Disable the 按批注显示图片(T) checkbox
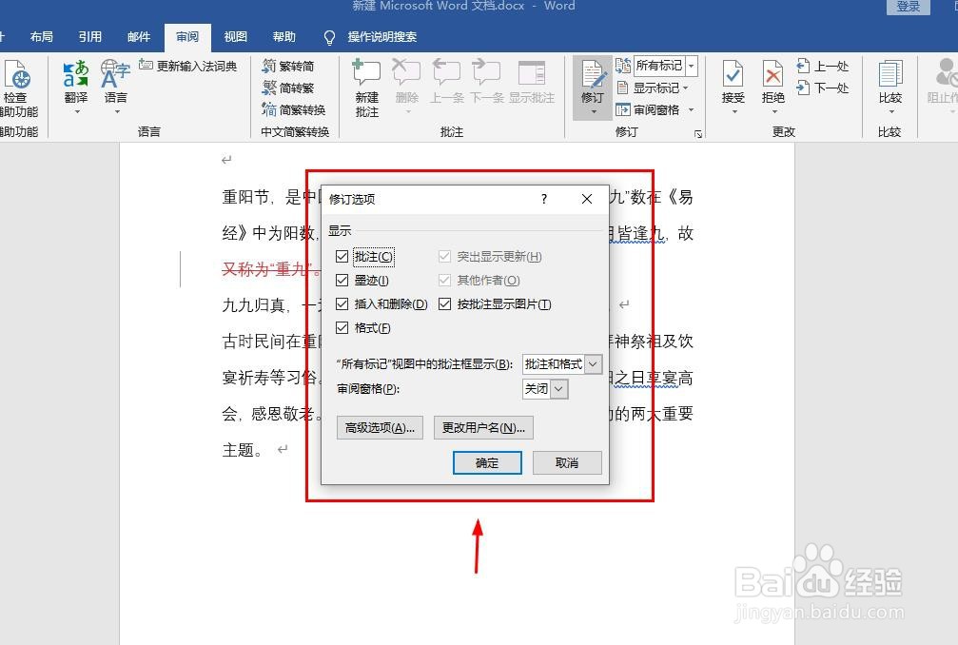Viewport: 958px width, 645px height. point(445,303)
